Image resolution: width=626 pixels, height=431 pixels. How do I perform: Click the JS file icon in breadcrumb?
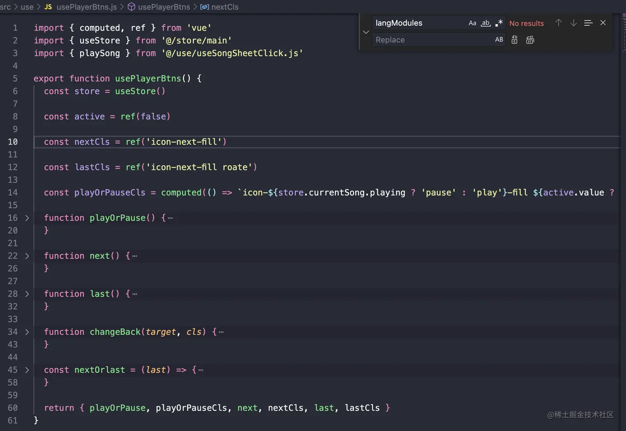[48, 7]
